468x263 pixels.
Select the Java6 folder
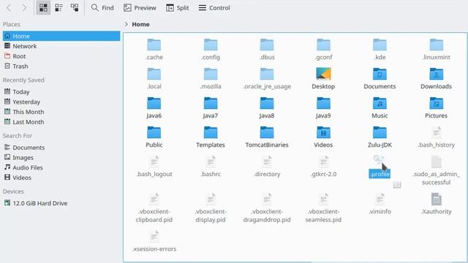coord(154,108)
